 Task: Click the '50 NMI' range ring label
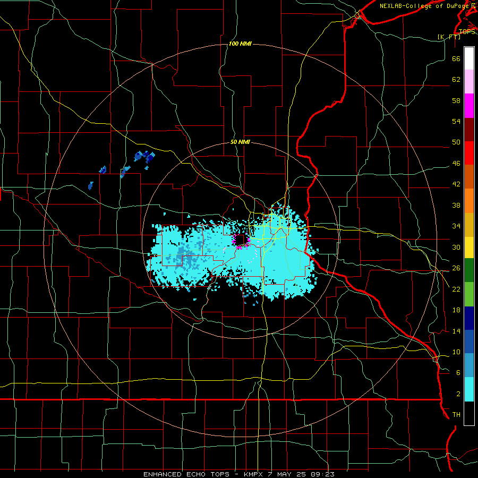(240, 142)
